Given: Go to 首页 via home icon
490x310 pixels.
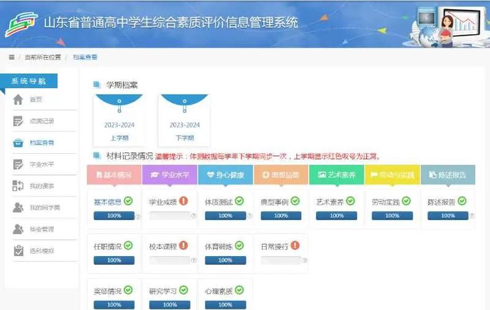Looking at the screenshot, I should 18,99.
